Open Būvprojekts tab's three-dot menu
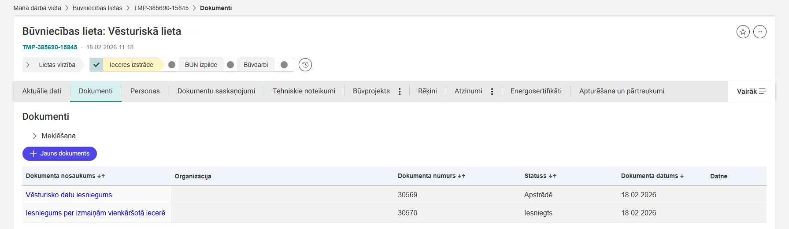Viewport: 789px width, 229px height. pos(400,92)
